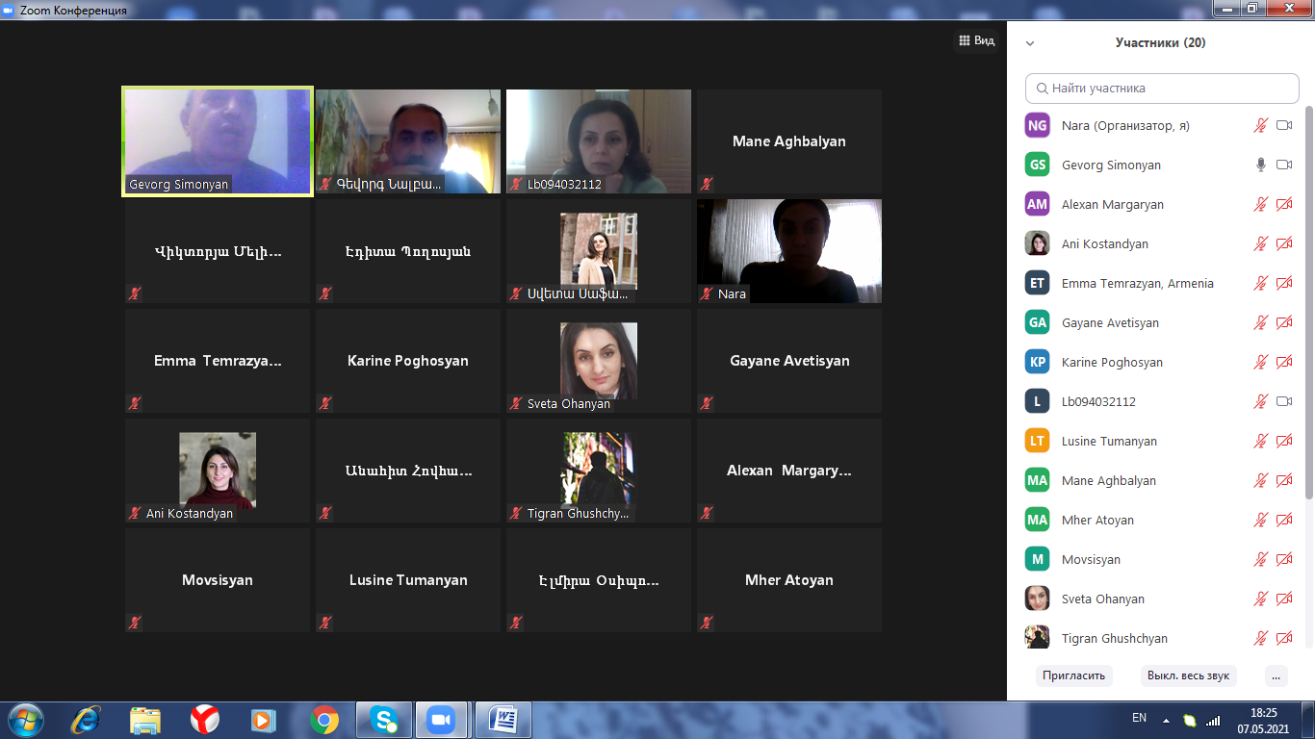Select Mane Aghbalyan's gallery tile
This screenshot has width=1315, height=739.
[789, 141]
